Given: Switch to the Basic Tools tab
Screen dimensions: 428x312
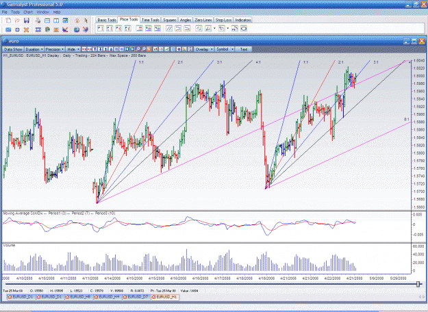Looking at the screenshot, I should 107,20.
